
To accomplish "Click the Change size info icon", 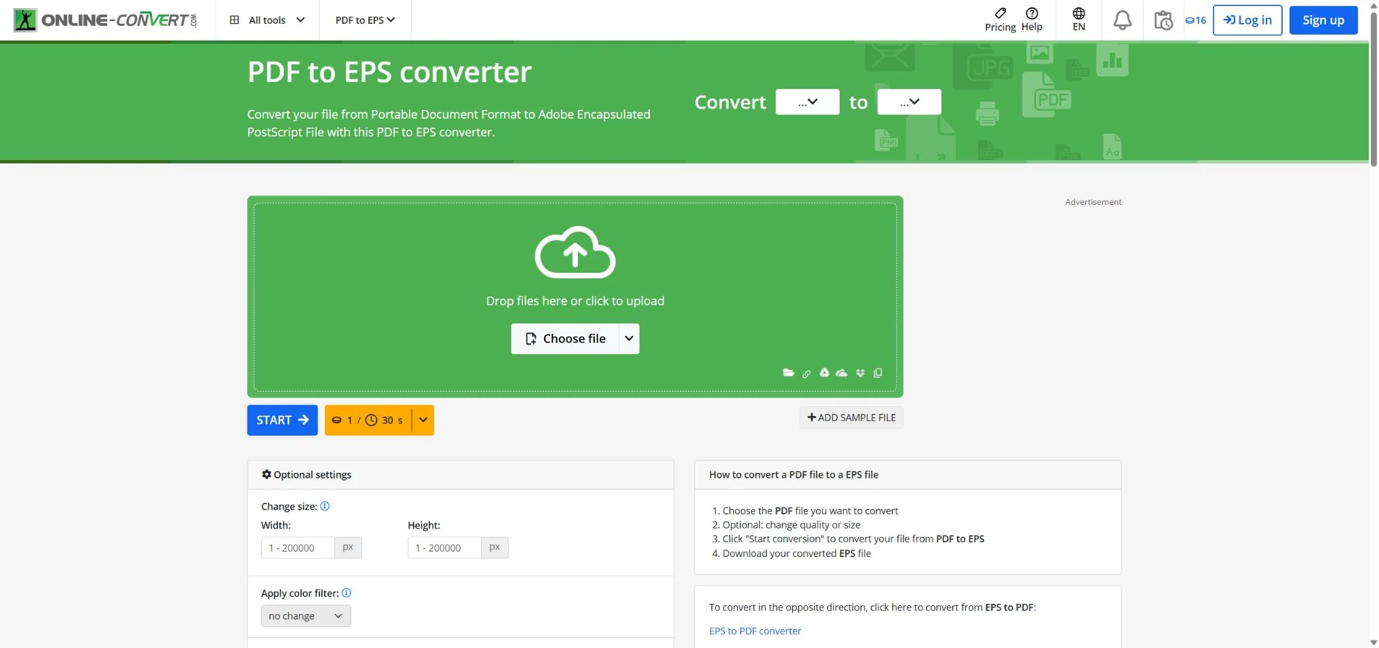I will point(325,506).
